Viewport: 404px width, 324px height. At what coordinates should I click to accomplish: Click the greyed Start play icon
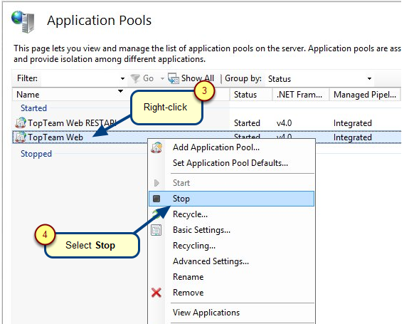pos(156,183)
